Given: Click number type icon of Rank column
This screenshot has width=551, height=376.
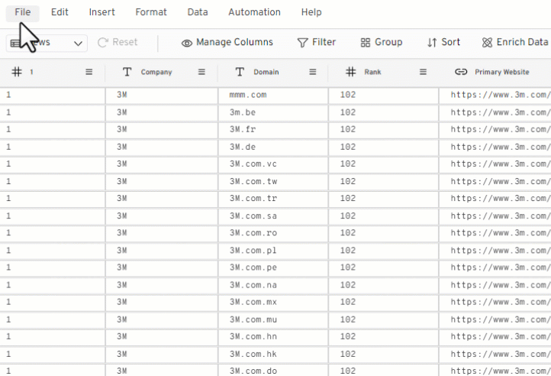Looking at the screenshot, I should [350, 72].
